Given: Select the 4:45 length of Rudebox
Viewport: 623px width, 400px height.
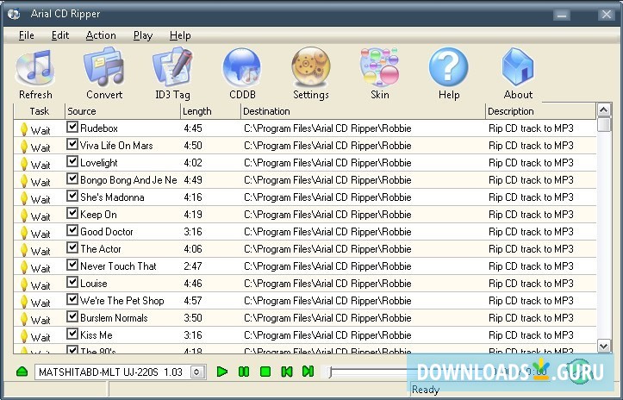Looking at the screenshot, I should click(193, 128).
